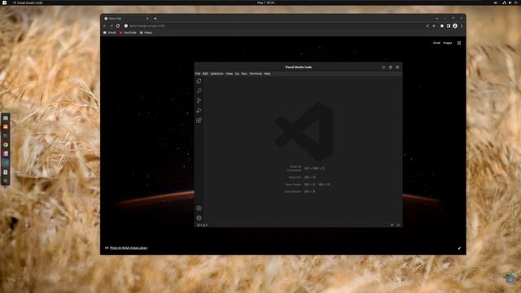Open the Extensions view in VS Code
The height and width of the screenshot is (293, 521).
pos(199,120)
